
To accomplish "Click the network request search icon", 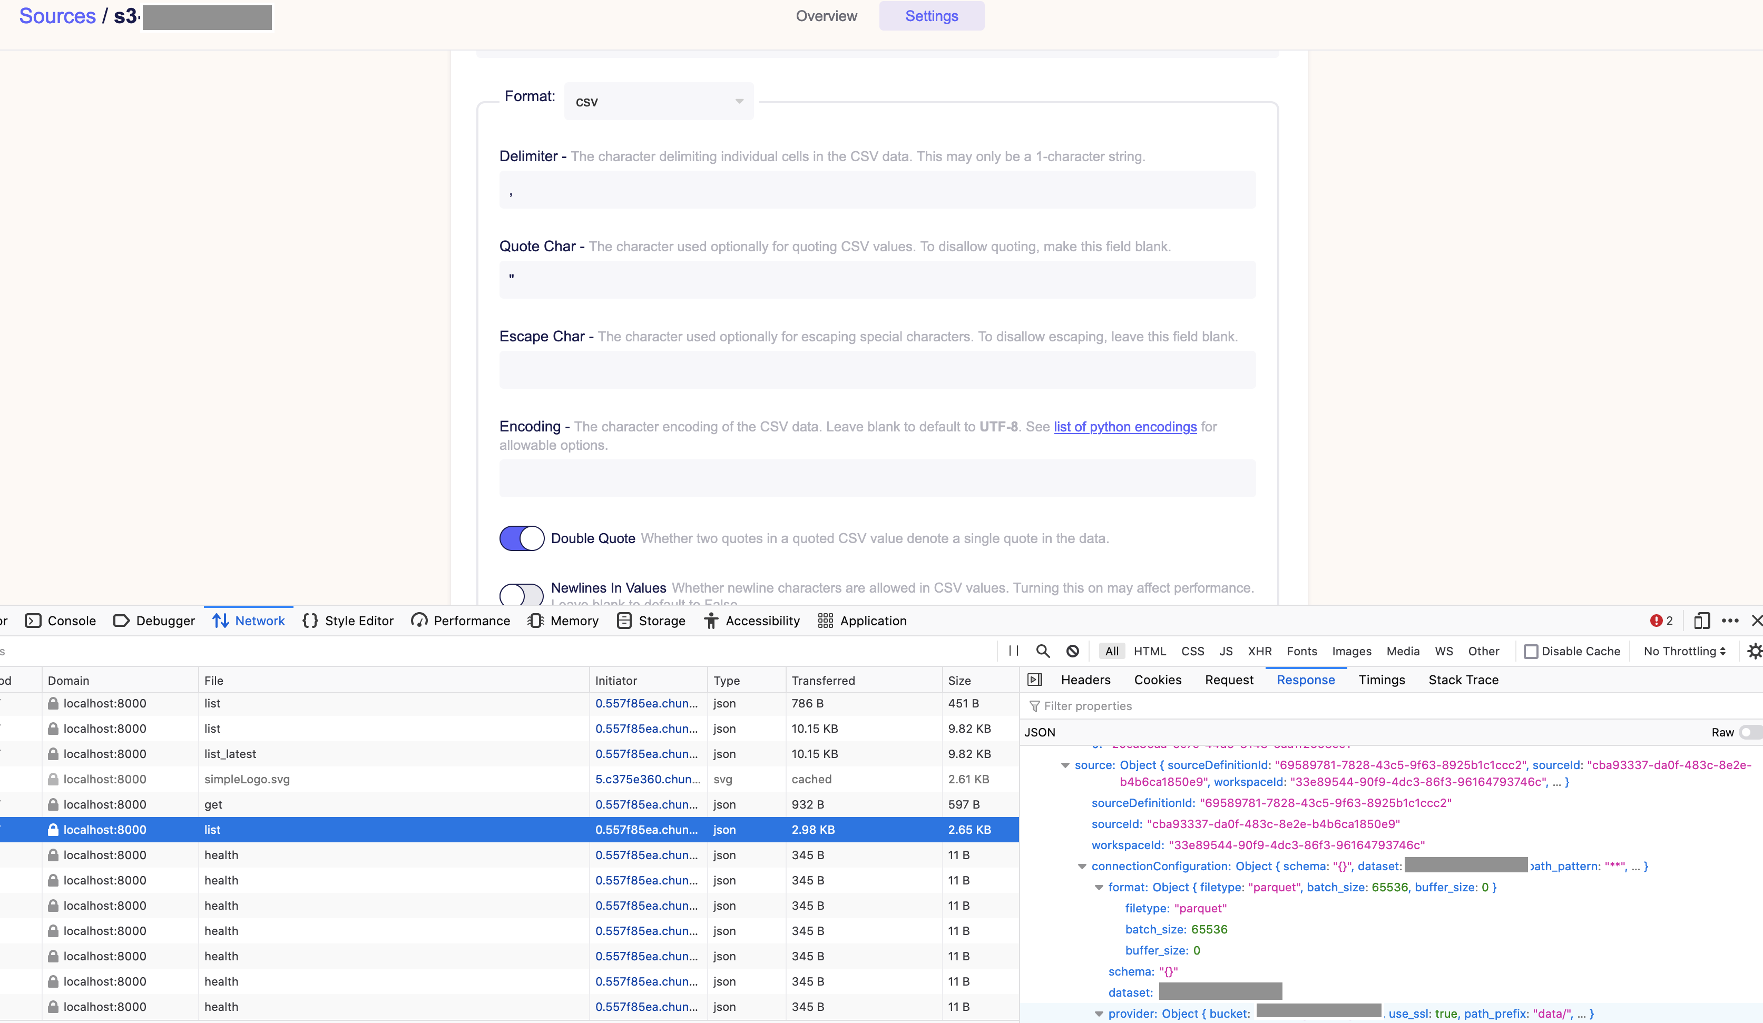I will tap(1043, 651).
